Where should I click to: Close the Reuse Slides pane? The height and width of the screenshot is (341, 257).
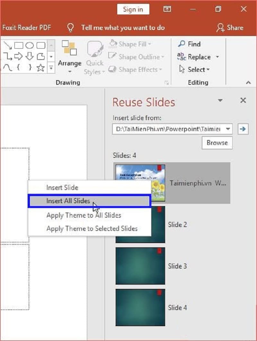click(243, 100)
